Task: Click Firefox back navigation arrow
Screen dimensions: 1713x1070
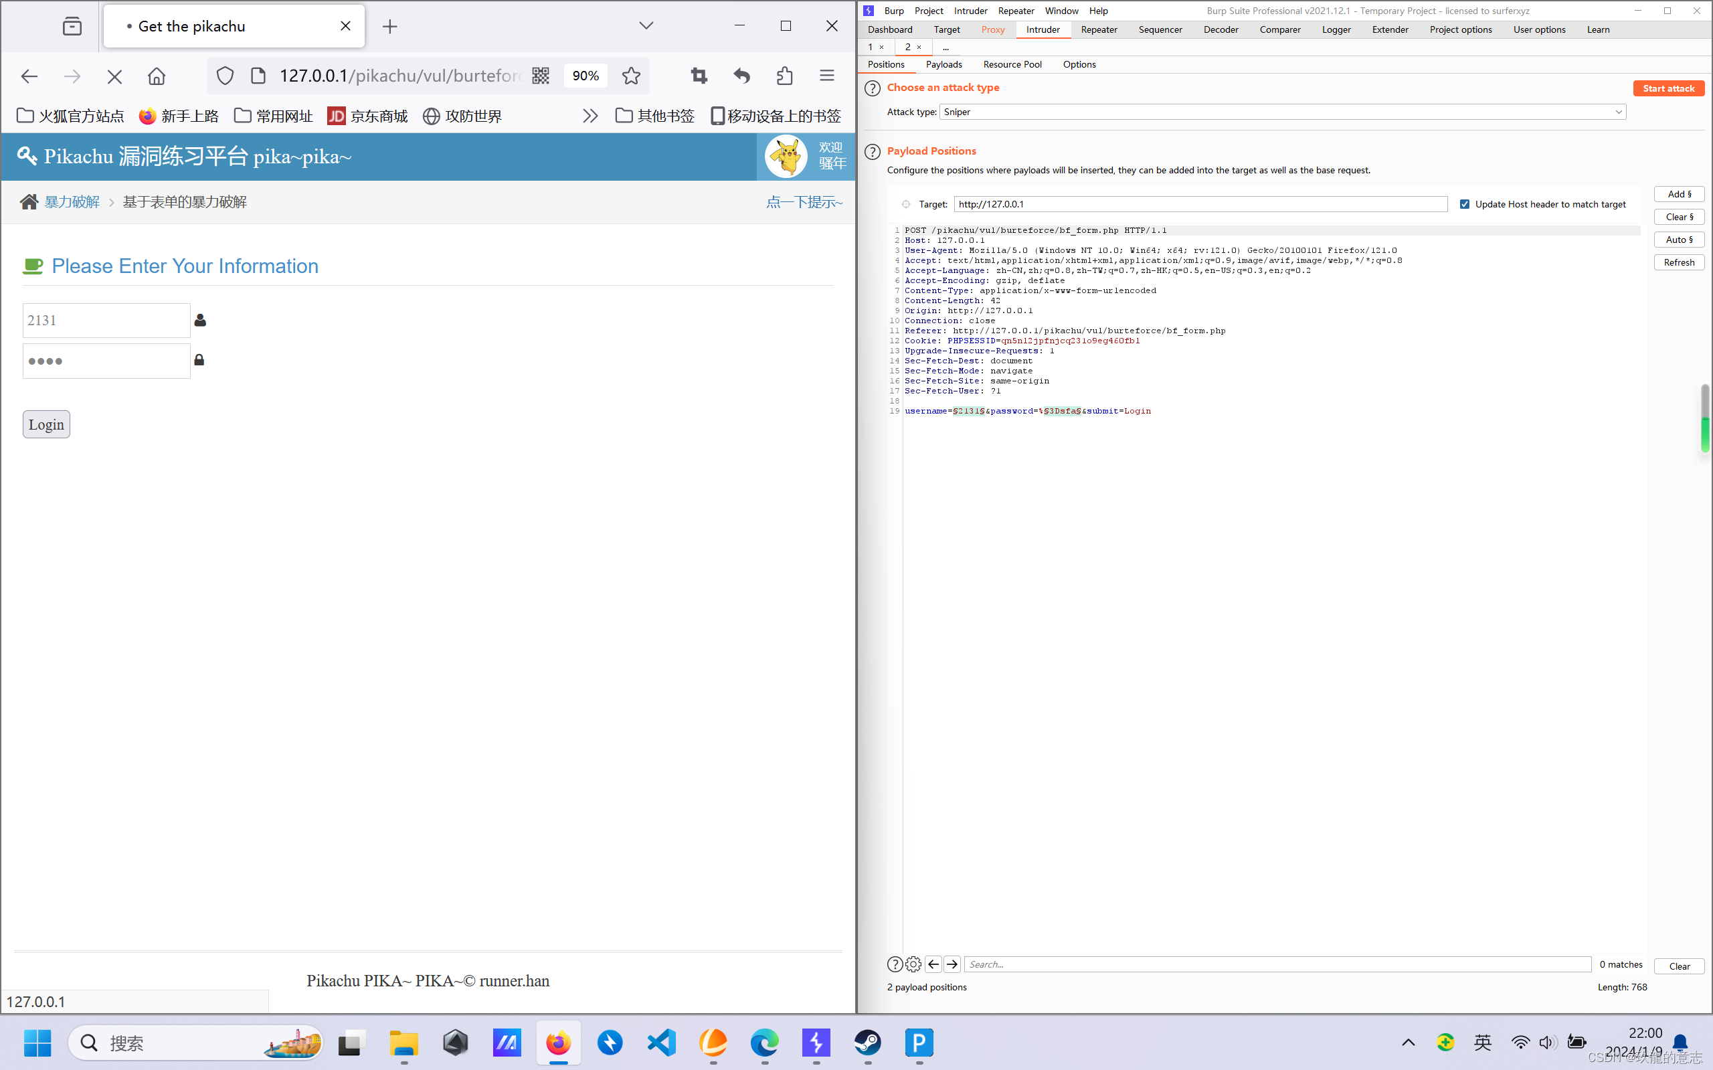Action: (29, 76)
